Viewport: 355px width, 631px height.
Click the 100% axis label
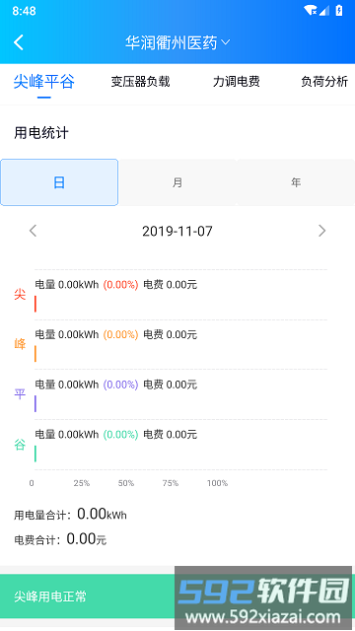coord(217,483)
